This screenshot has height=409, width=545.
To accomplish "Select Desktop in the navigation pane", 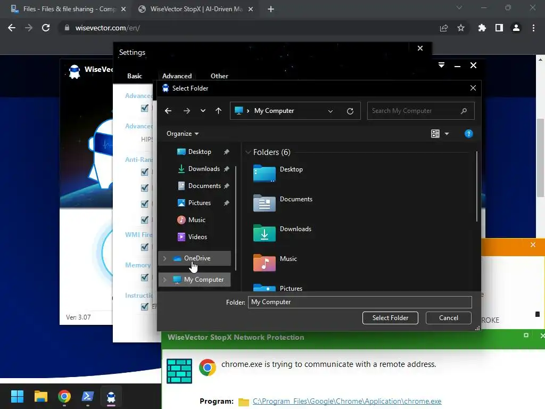I will (200, 152).
